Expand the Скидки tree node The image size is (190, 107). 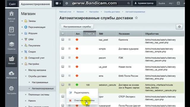click(22, 52)
